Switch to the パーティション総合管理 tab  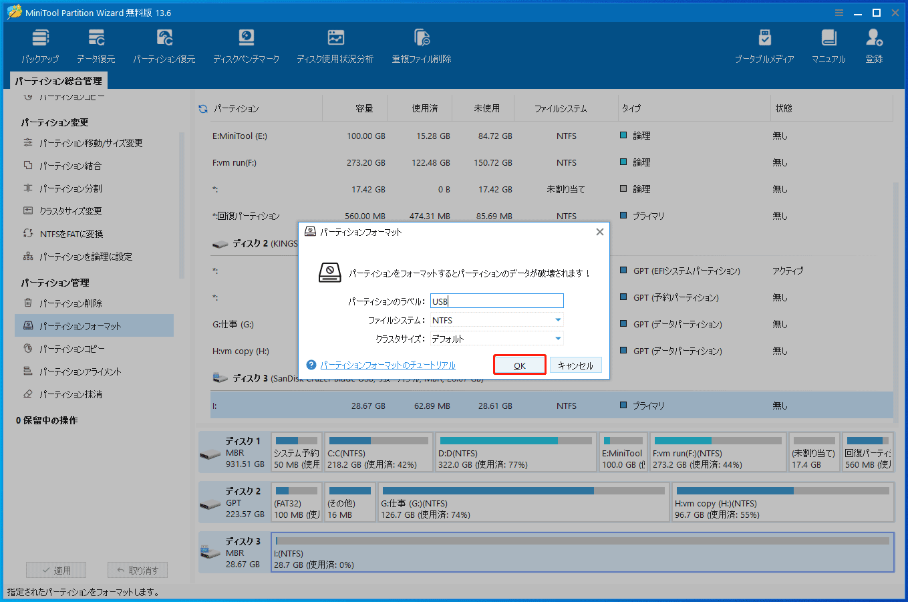59,80
